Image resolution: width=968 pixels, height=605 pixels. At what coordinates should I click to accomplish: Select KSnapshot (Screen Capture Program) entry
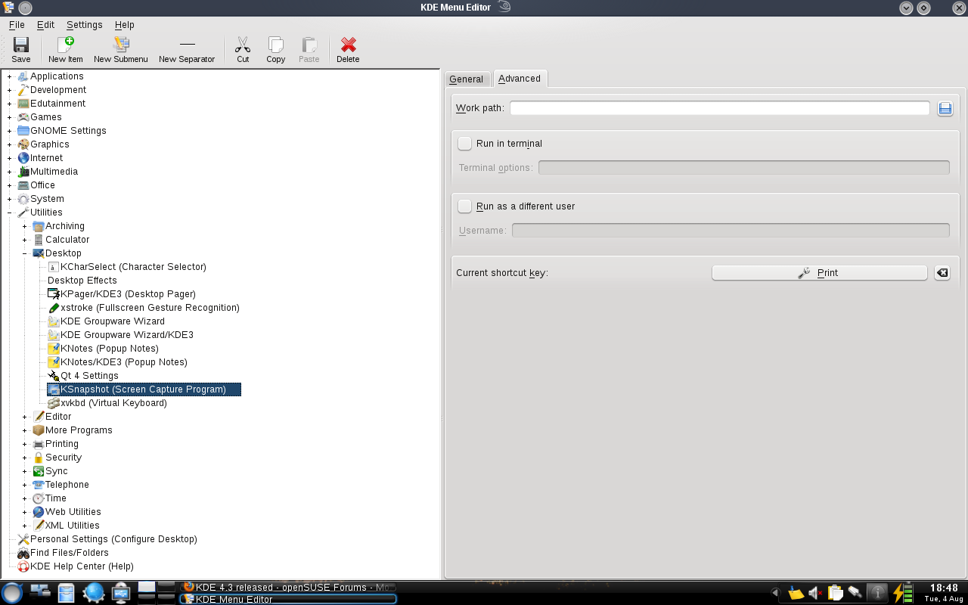click(144, 389)
